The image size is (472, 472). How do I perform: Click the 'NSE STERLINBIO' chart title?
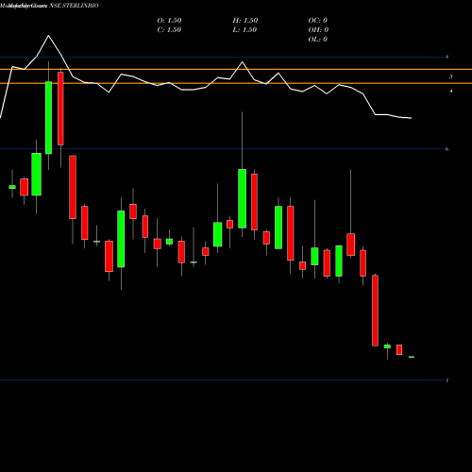(74, 6)
